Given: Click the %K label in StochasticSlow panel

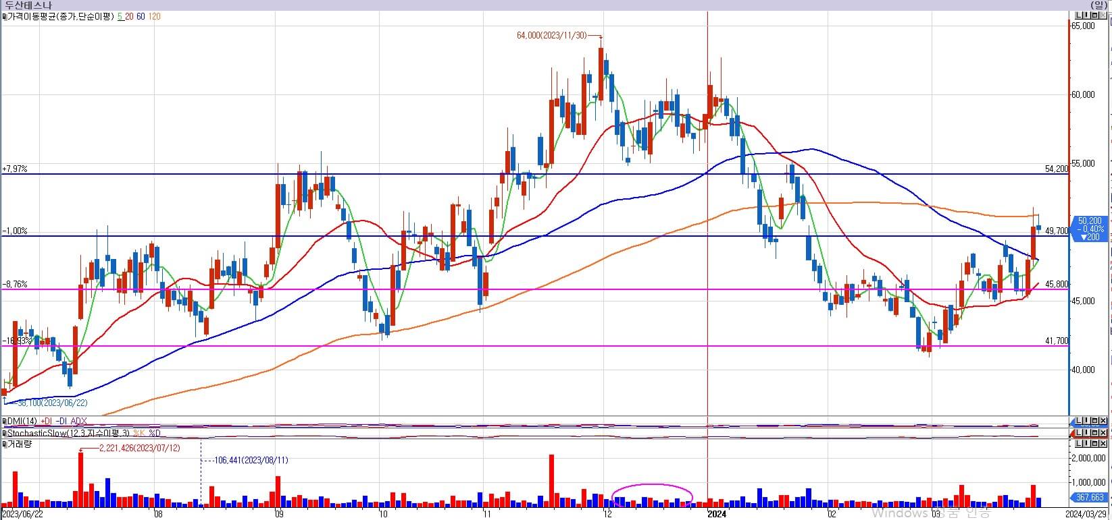Looking at the screenshot, I should pyautogui.click(x=138, y=433).
